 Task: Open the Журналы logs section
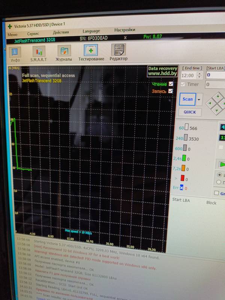(x=64, y=52)
